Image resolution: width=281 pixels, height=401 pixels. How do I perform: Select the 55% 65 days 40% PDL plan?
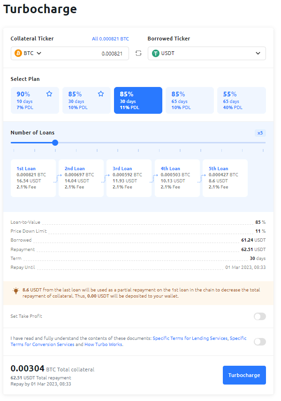click(x=242, y=100)
